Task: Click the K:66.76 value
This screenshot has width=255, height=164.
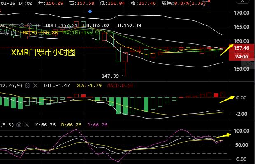Action: pyautogui.click(x=46, y=125)
